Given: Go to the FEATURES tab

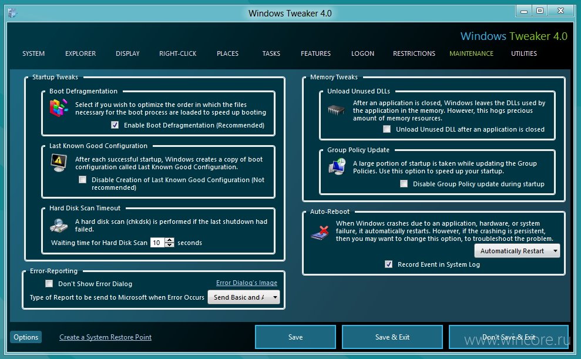Looking at the screenshot, I should 315,53.
